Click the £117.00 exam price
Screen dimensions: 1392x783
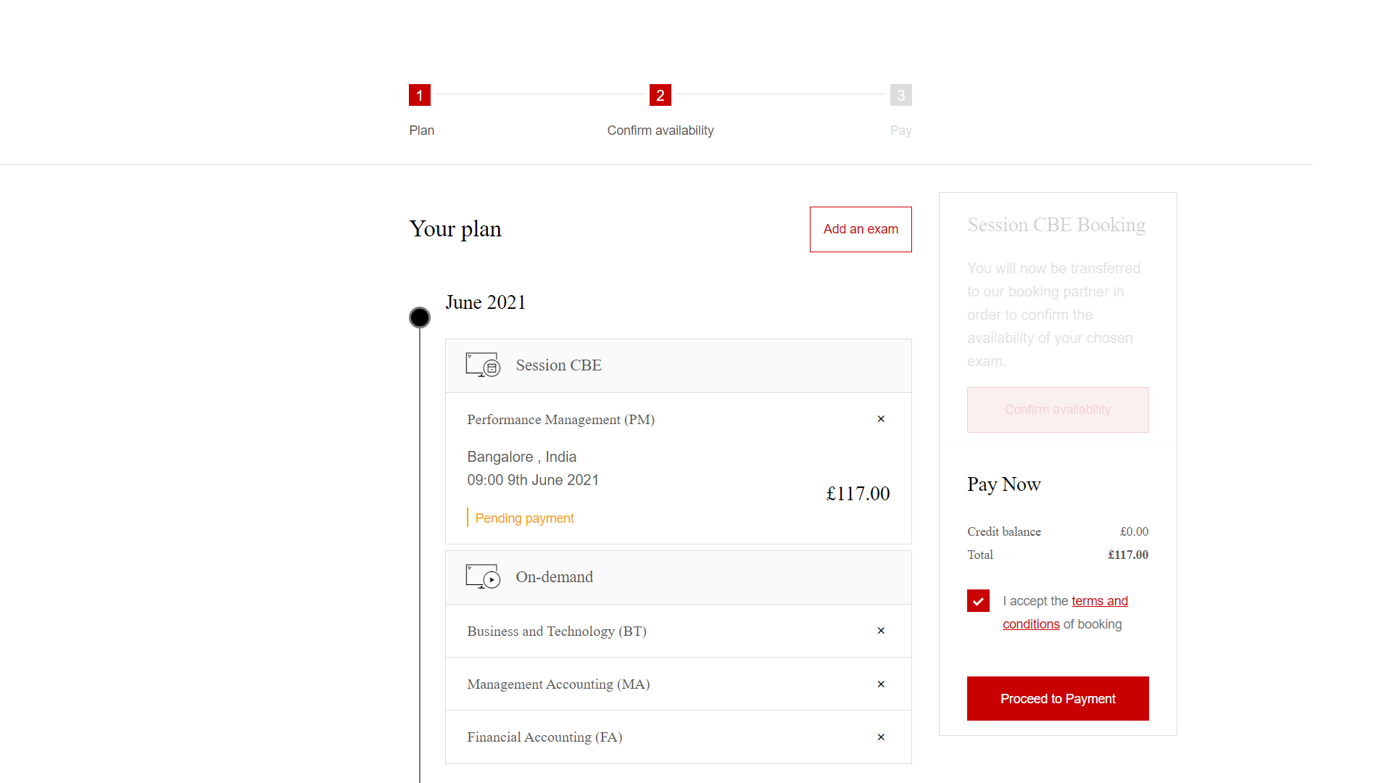point(858,494)
